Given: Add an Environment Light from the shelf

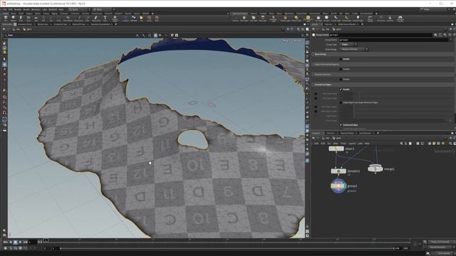Looking at the screenshot, I should click(308, 19).
